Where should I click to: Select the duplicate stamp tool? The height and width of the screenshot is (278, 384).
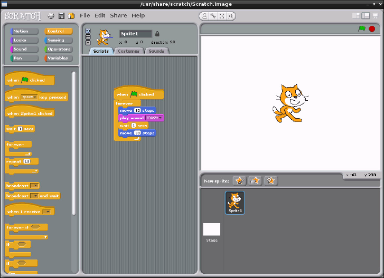pos(204,16)
